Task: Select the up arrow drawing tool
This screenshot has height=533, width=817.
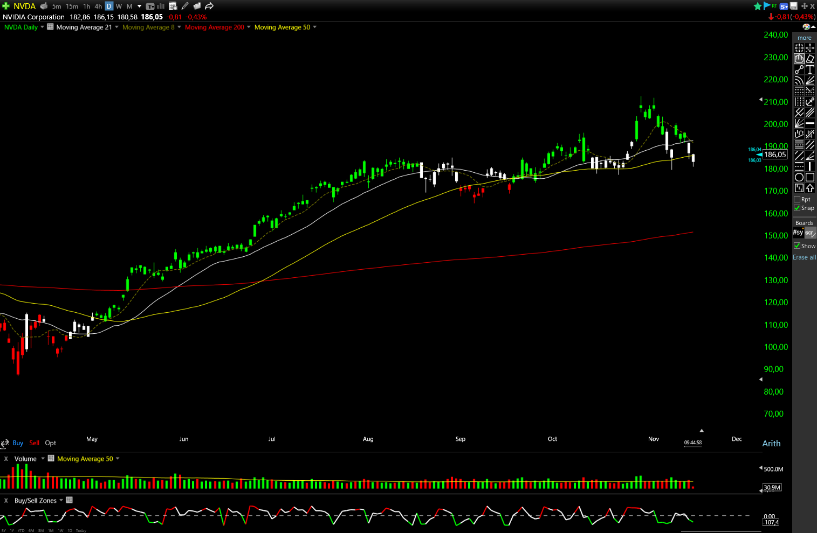Action: 810,188
